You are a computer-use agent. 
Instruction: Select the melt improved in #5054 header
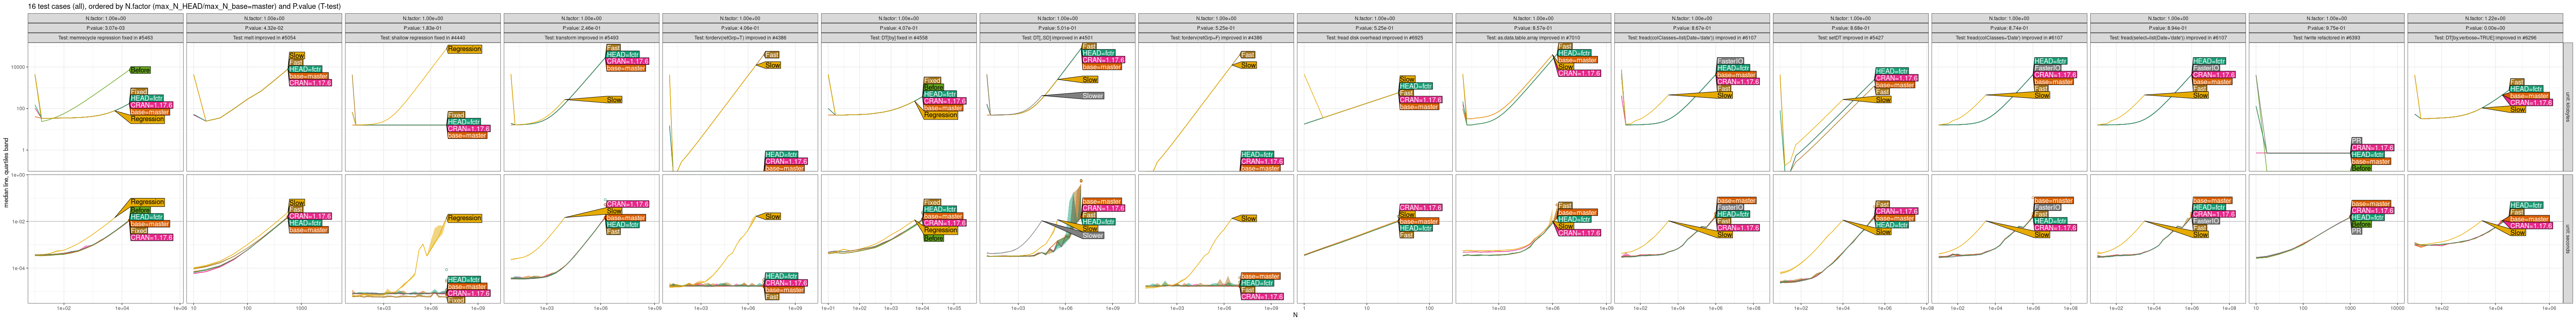point(263,38)
